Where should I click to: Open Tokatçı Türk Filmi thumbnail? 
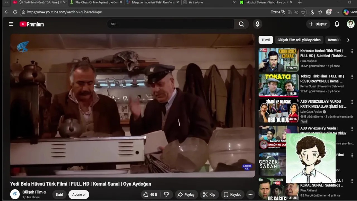[x=278, y=85]
